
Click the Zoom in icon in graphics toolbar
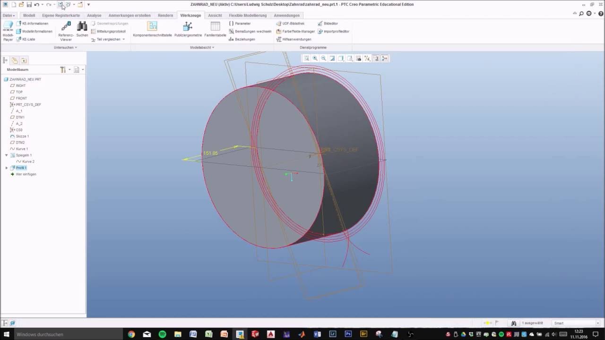pos(315,58)
